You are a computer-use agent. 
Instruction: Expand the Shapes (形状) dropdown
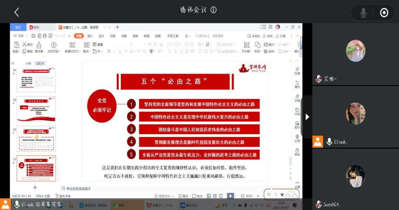click(x=258, y=51)
